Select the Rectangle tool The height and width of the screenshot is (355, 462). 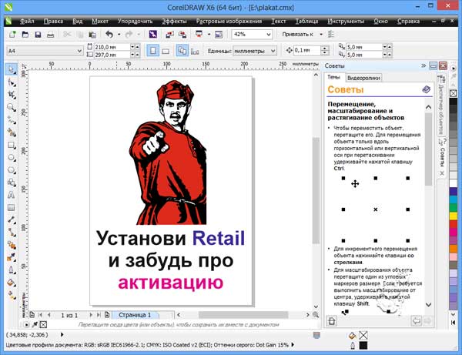(11, 144)
